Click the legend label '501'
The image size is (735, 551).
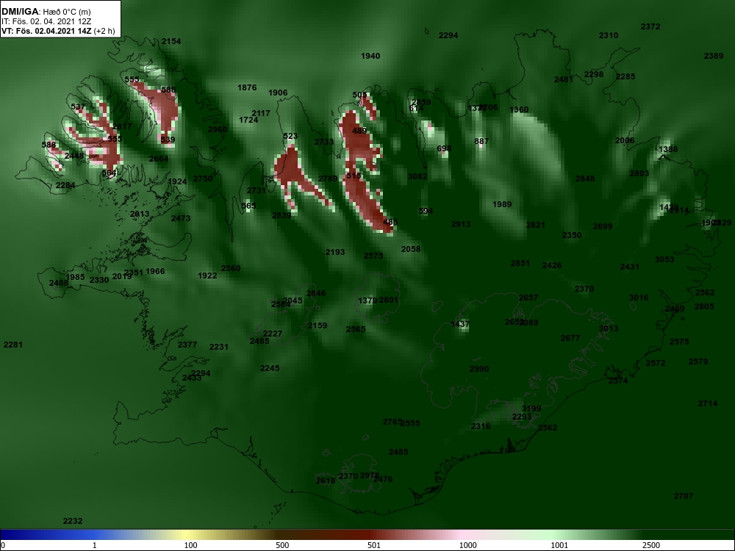point(374,545)
